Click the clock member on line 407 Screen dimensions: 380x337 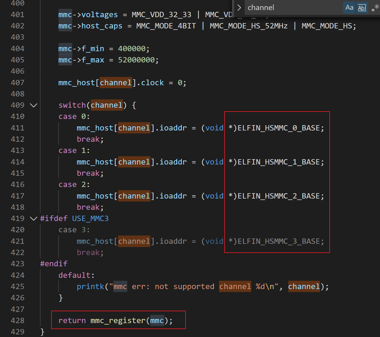point(152,83)
